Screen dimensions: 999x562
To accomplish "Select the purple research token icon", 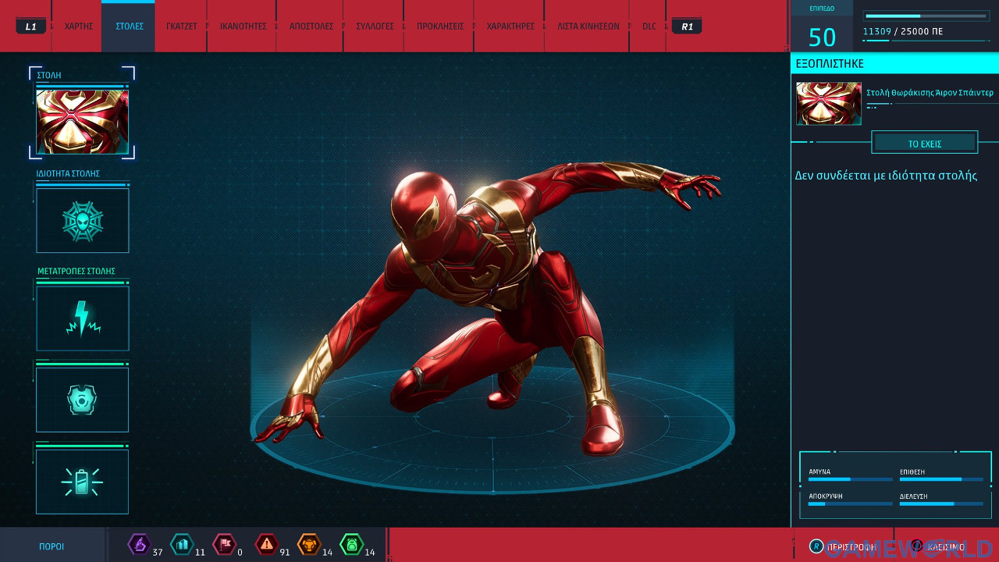I will click(x=139, y=544).
